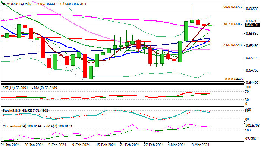Click the latest small green candle
This screenshot has width=261, height=149.
tap(210, 25)
